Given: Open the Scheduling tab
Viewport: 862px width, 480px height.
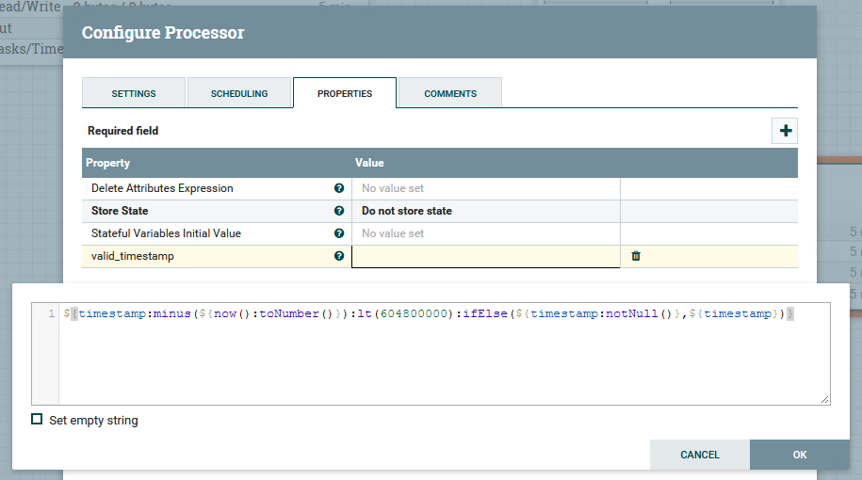Looking at the screenshot, I should click(239, 93).
